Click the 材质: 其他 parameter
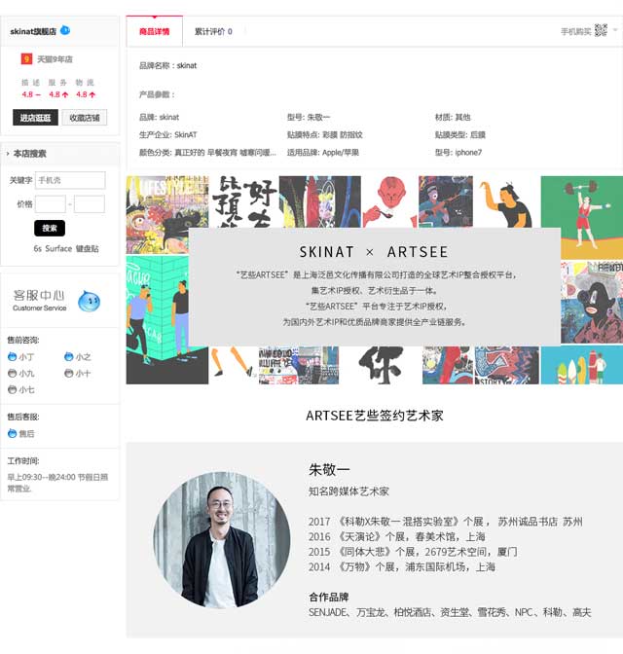 click(x=453, y=117)
